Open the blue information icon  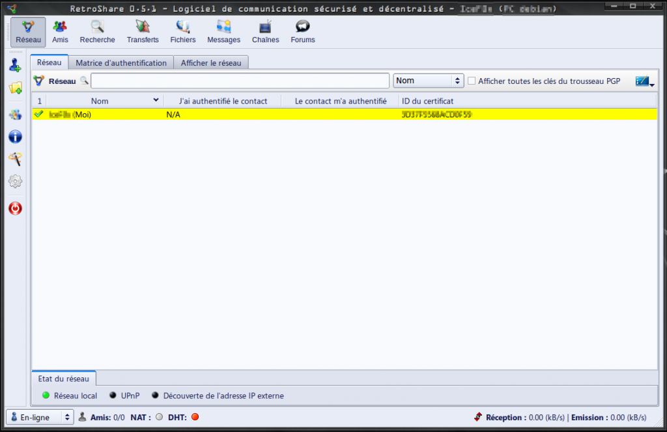click(x=16, y=137)
